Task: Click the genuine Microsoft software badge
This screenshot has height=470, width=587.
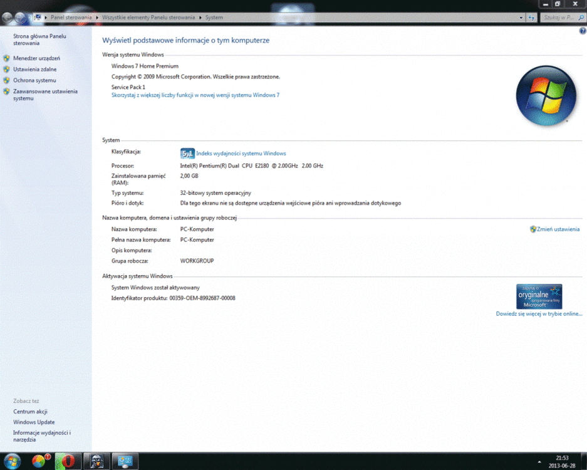Action: point(539,296)
